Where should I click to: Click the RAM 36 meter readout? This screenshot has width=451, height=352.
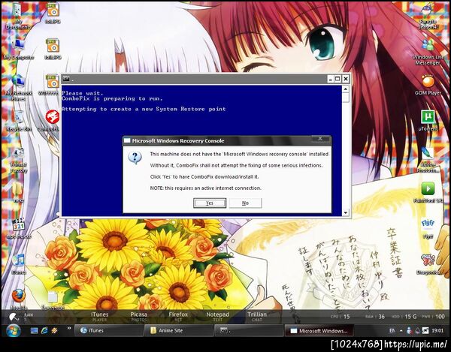tap(375, 317)
